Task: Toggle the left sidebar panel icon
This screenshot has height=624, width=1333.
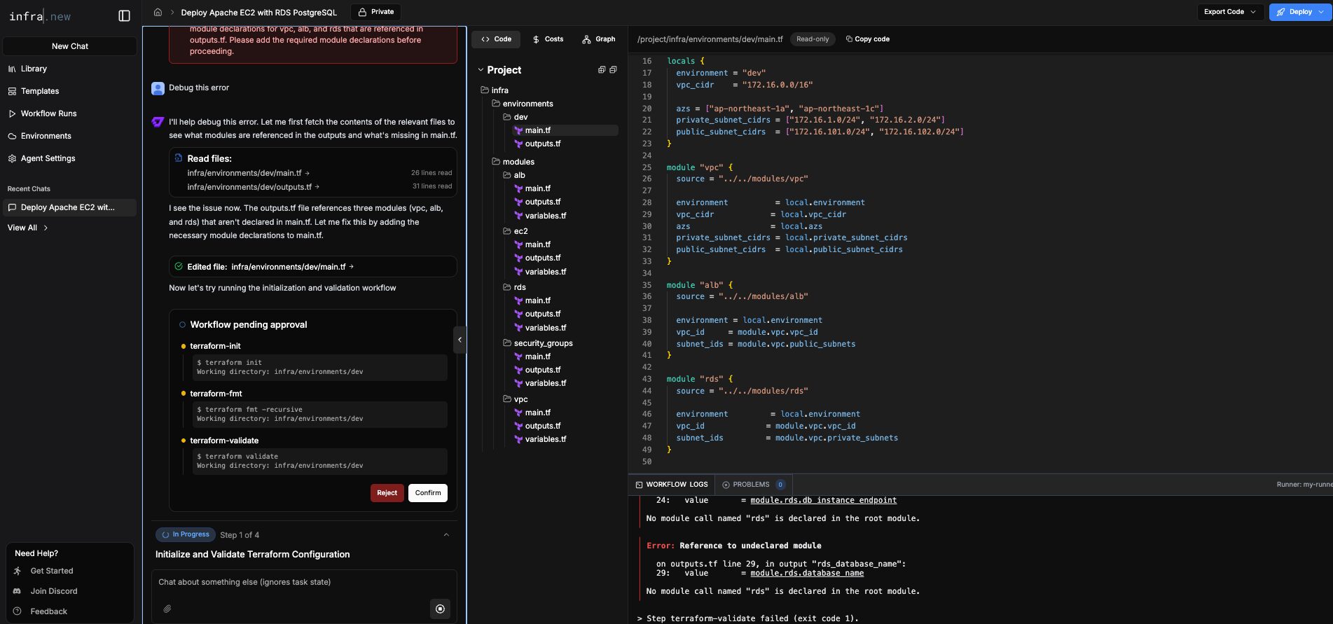Action: coord(125,15)
